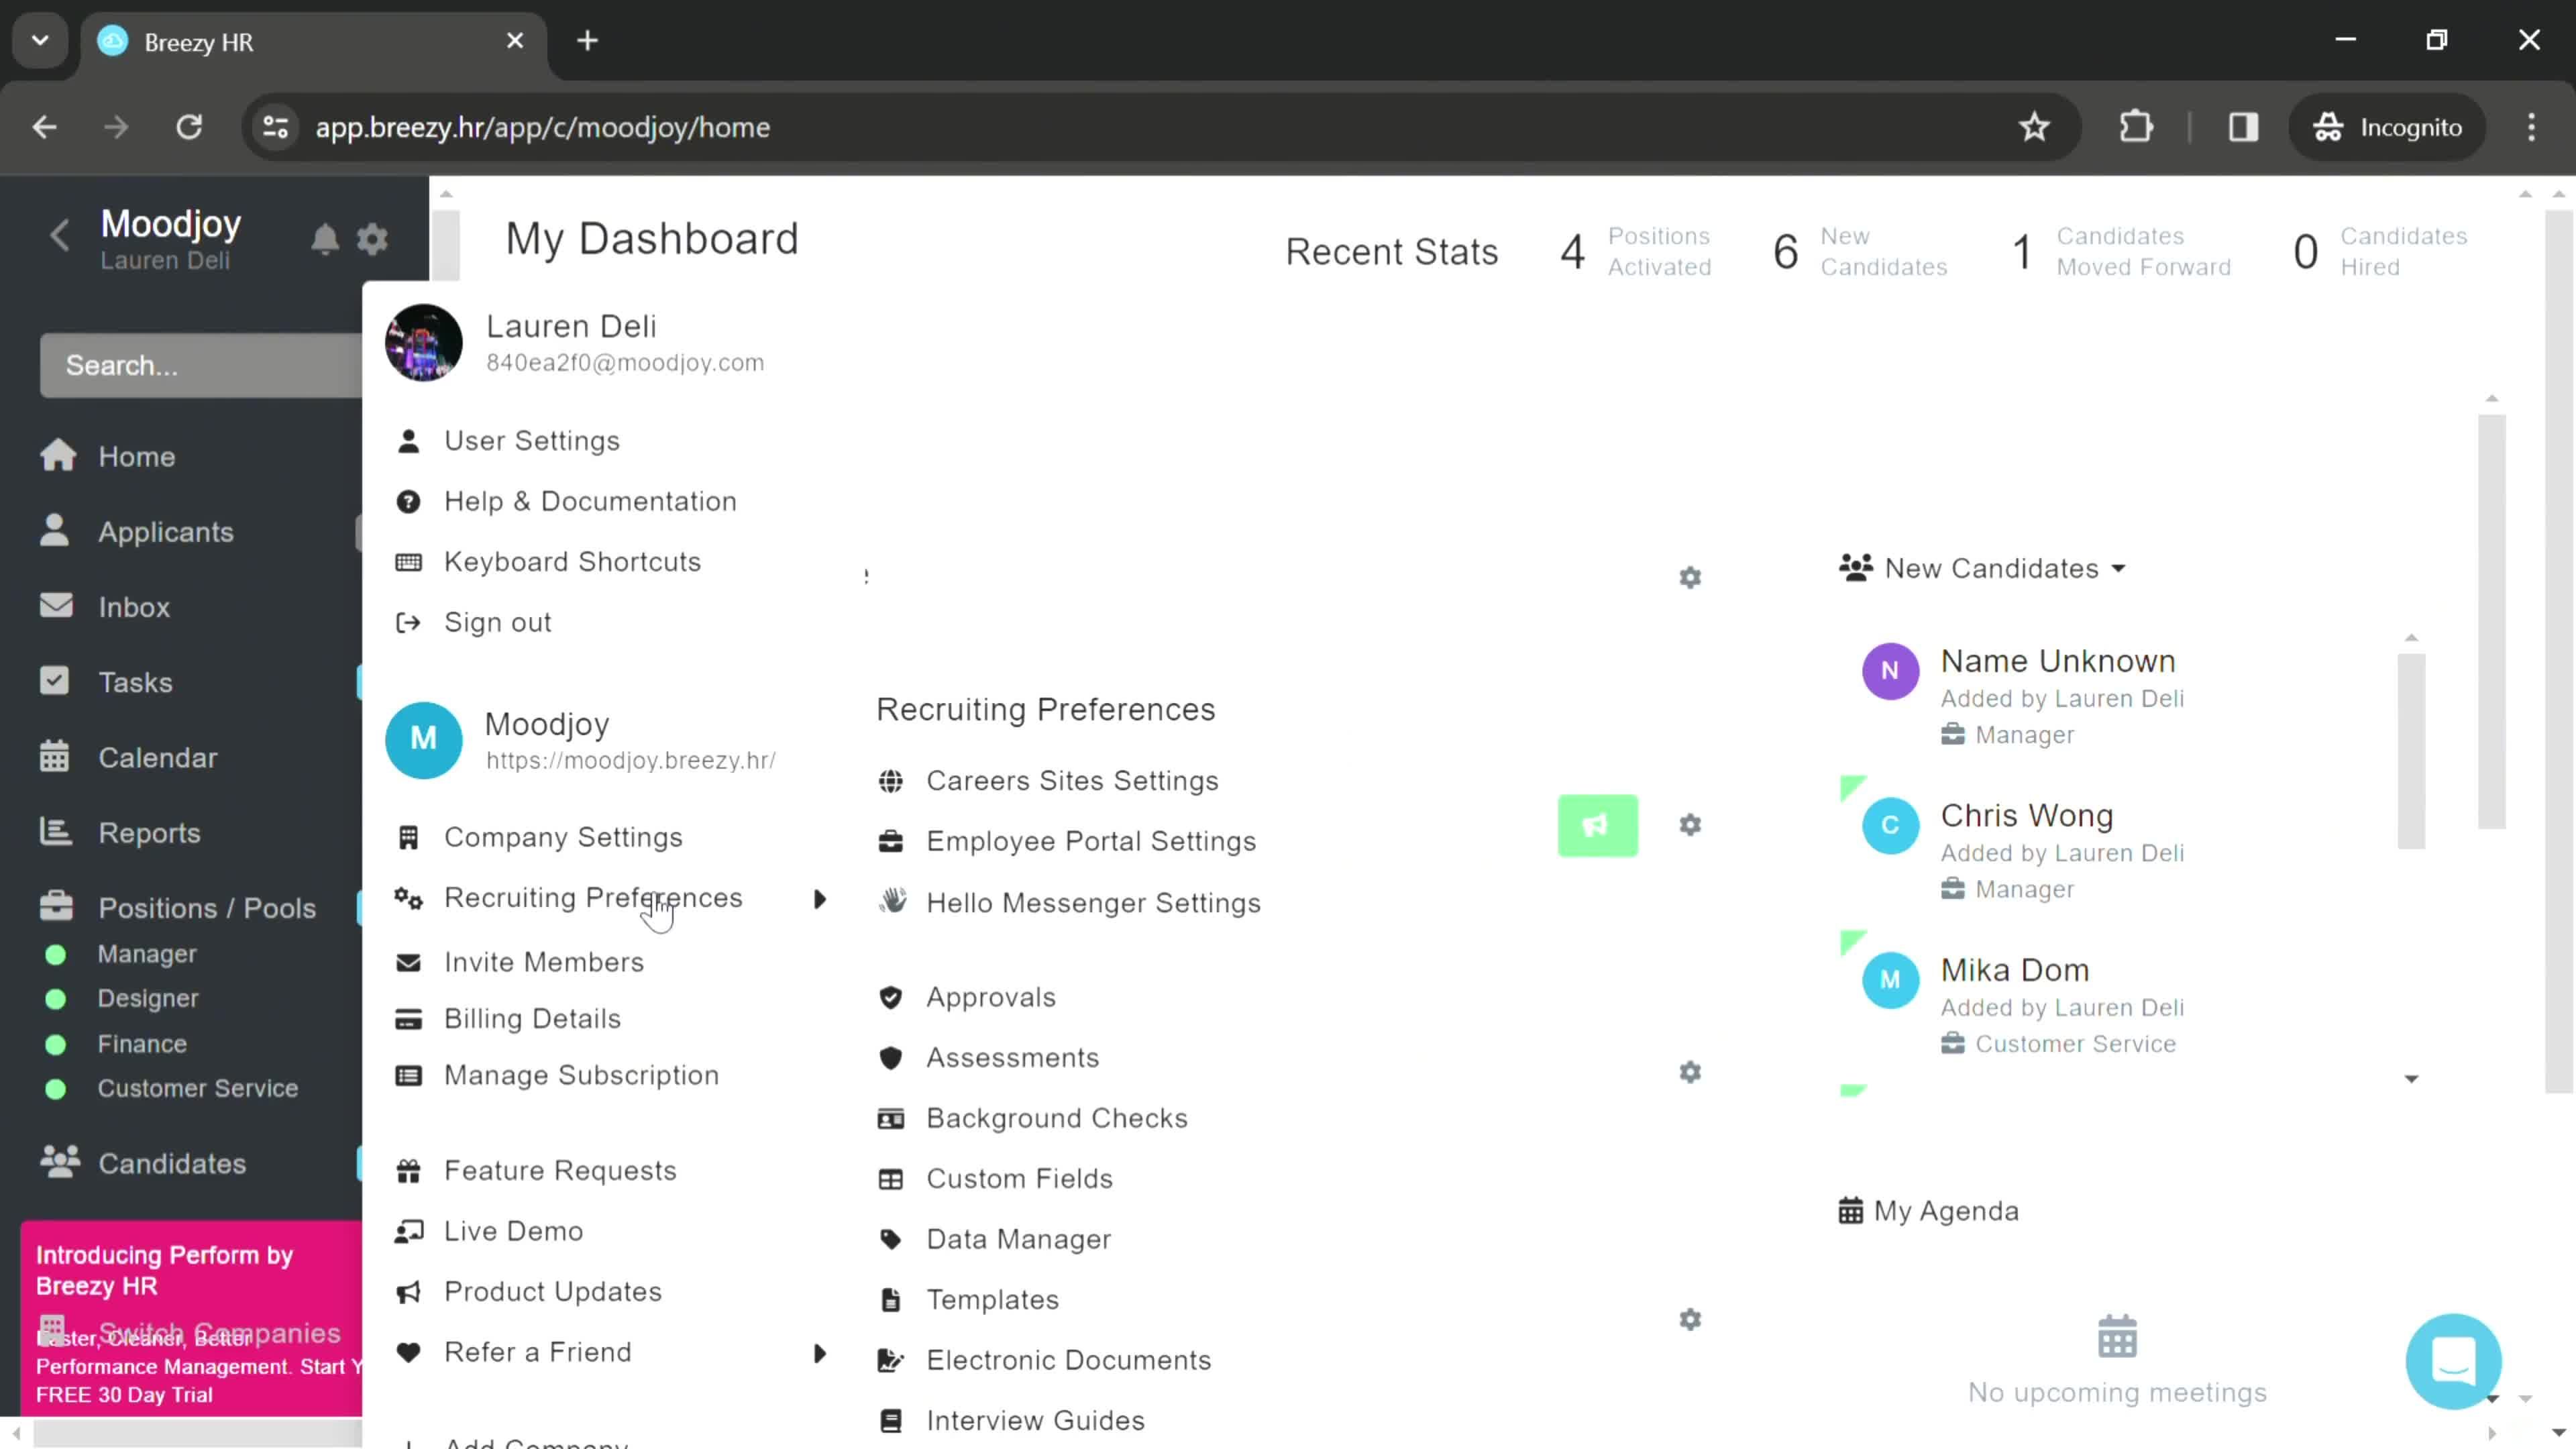Click the Lauren Deli profile avatar

point(425,341)
